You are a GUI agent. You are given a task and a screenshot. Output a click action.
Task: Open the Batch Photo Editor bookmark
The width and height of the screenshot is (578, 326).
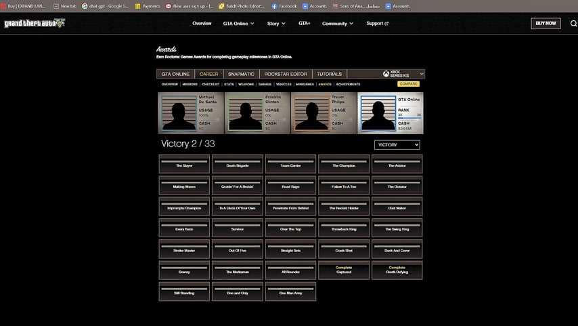click(242, 6)
